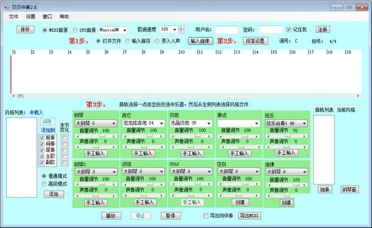372x228 pixels.
Task: Toggle the 间奏 checkbox
Action: pyautogui.click(x=42, y=144)
